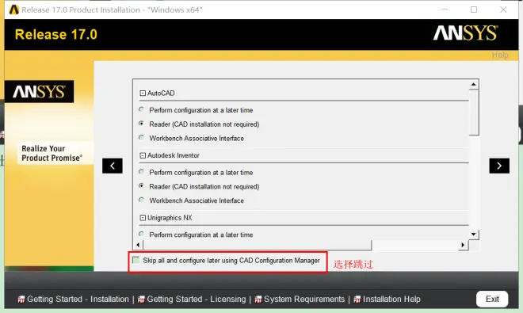Enable Skip all and configure later checkbox
This screenshot has height=313, width=523.
(x=136, y=260)
